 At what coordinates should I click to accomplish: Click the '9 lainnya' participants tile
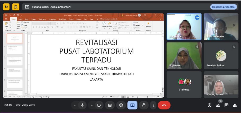click(184, 85)
